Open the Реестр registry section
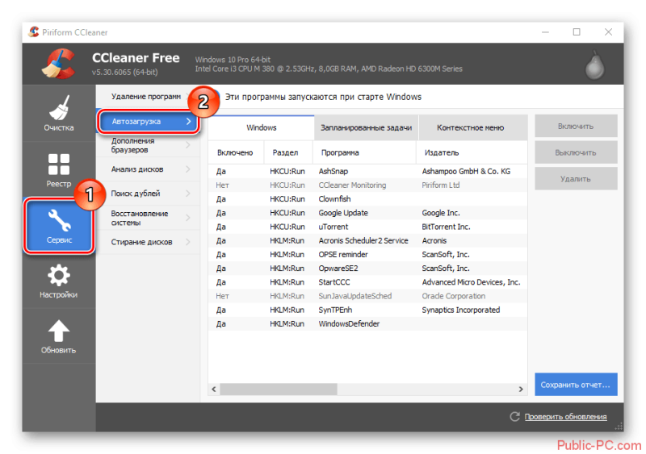The height and width of the screenshot is (454, 646). pos(59,169)
